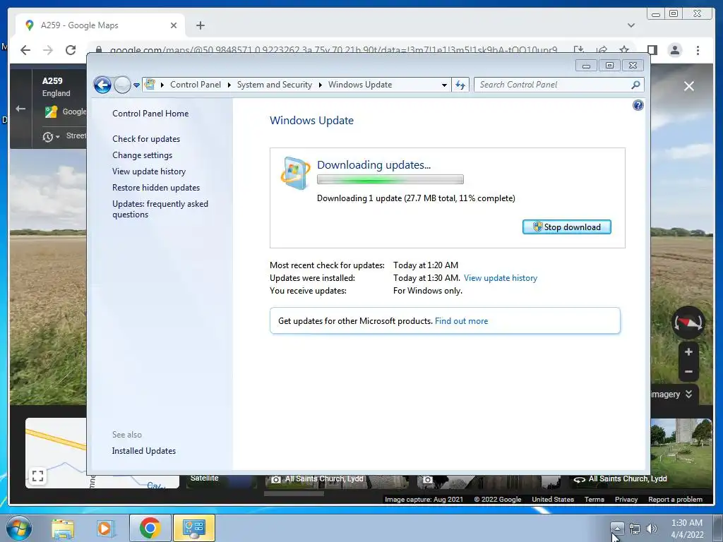Click the search magnifier icon in Control Panel
This screenshot has height=542, width=723.
click(x=636, y=85)
